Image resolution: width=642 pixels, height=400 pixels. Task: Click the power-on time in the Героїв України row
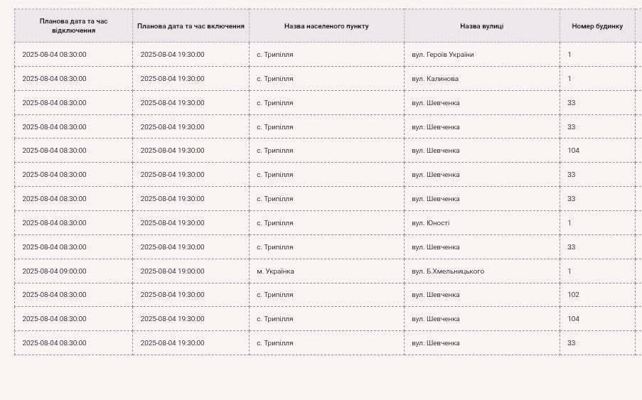(172, 55)
